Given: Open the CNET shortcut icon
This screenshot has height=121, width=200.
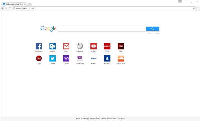Looking at the screenshot, I should (x=39, y=58).
